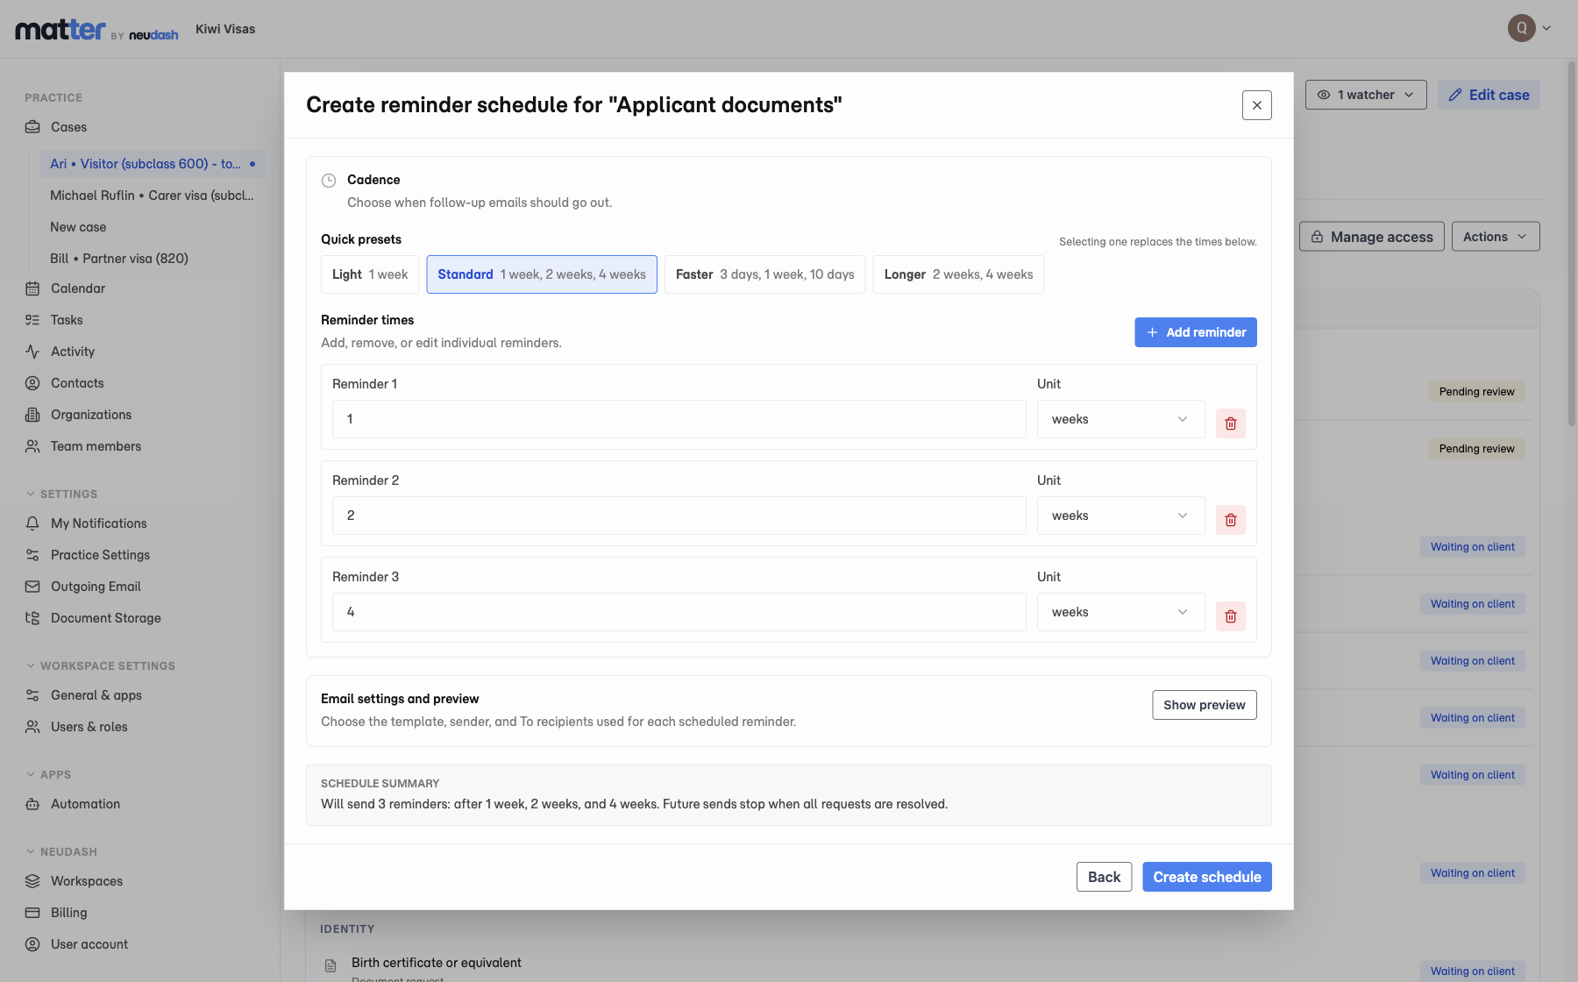1578x982 pixels.
Task: Open Calendar from sidebar icon
Action: click(32, 288)
